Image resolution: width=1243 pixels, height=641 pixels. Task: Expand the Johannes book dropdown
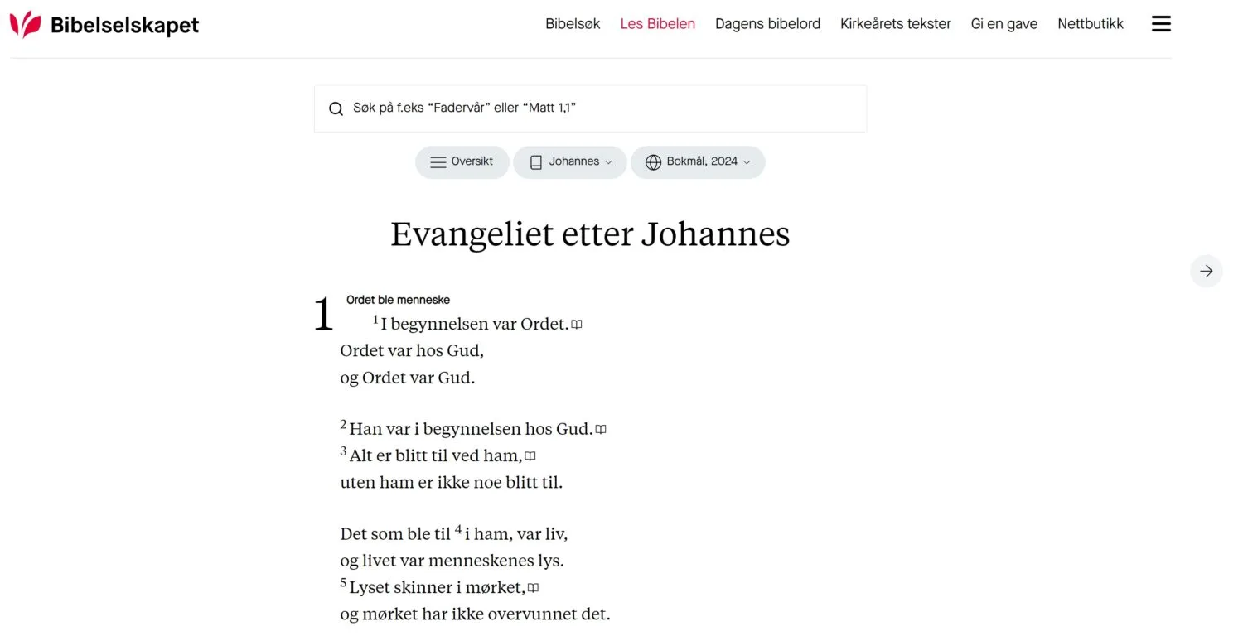570,162
